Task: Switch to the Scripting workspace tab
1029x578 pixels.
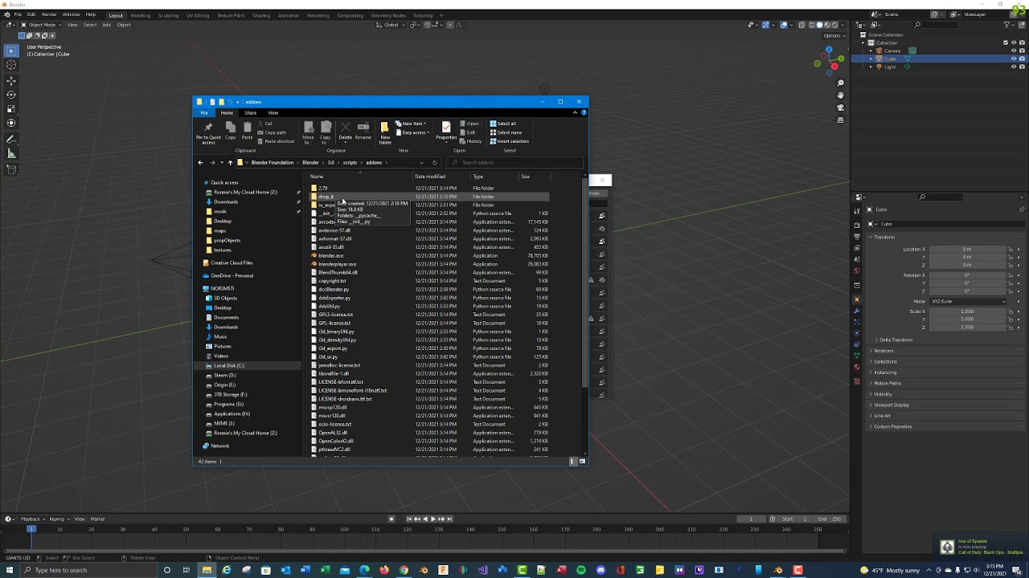Action: click(x=423, y=15)
